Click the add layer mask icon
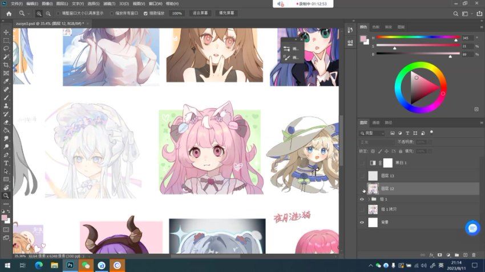Image resolution: width=485 pixels, height=272 pixels. 439,255
